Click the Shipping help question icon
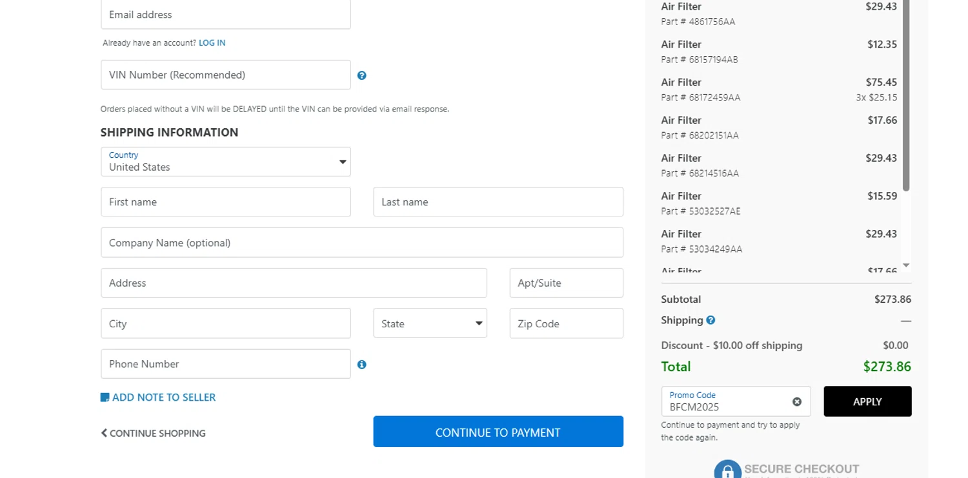Image resolution: width=968 pixels, height=478 pixels. (711, 320)
